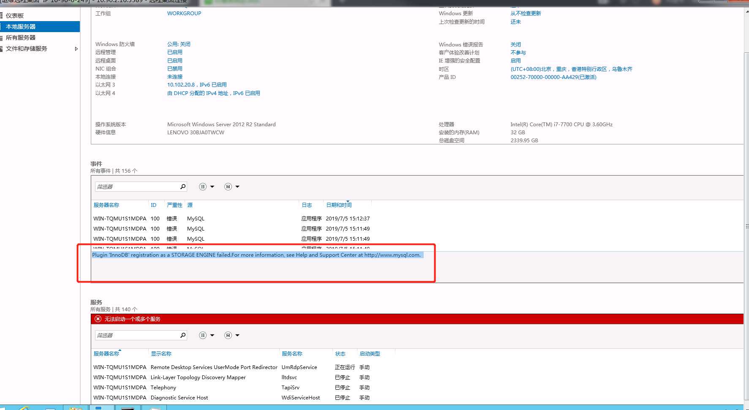Sort events by 日志 column
The width and height of the screenshot is (749, 410).
pyautogui.click(x=307, y=205)
